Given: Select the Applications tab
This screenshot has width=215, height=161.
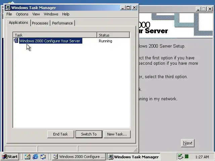Looking at the screenshot, I should pyautogui.click(x=18, y=22).
